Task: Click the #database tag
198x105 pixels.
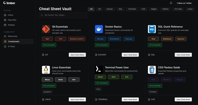Action: (x=167, y=39)
